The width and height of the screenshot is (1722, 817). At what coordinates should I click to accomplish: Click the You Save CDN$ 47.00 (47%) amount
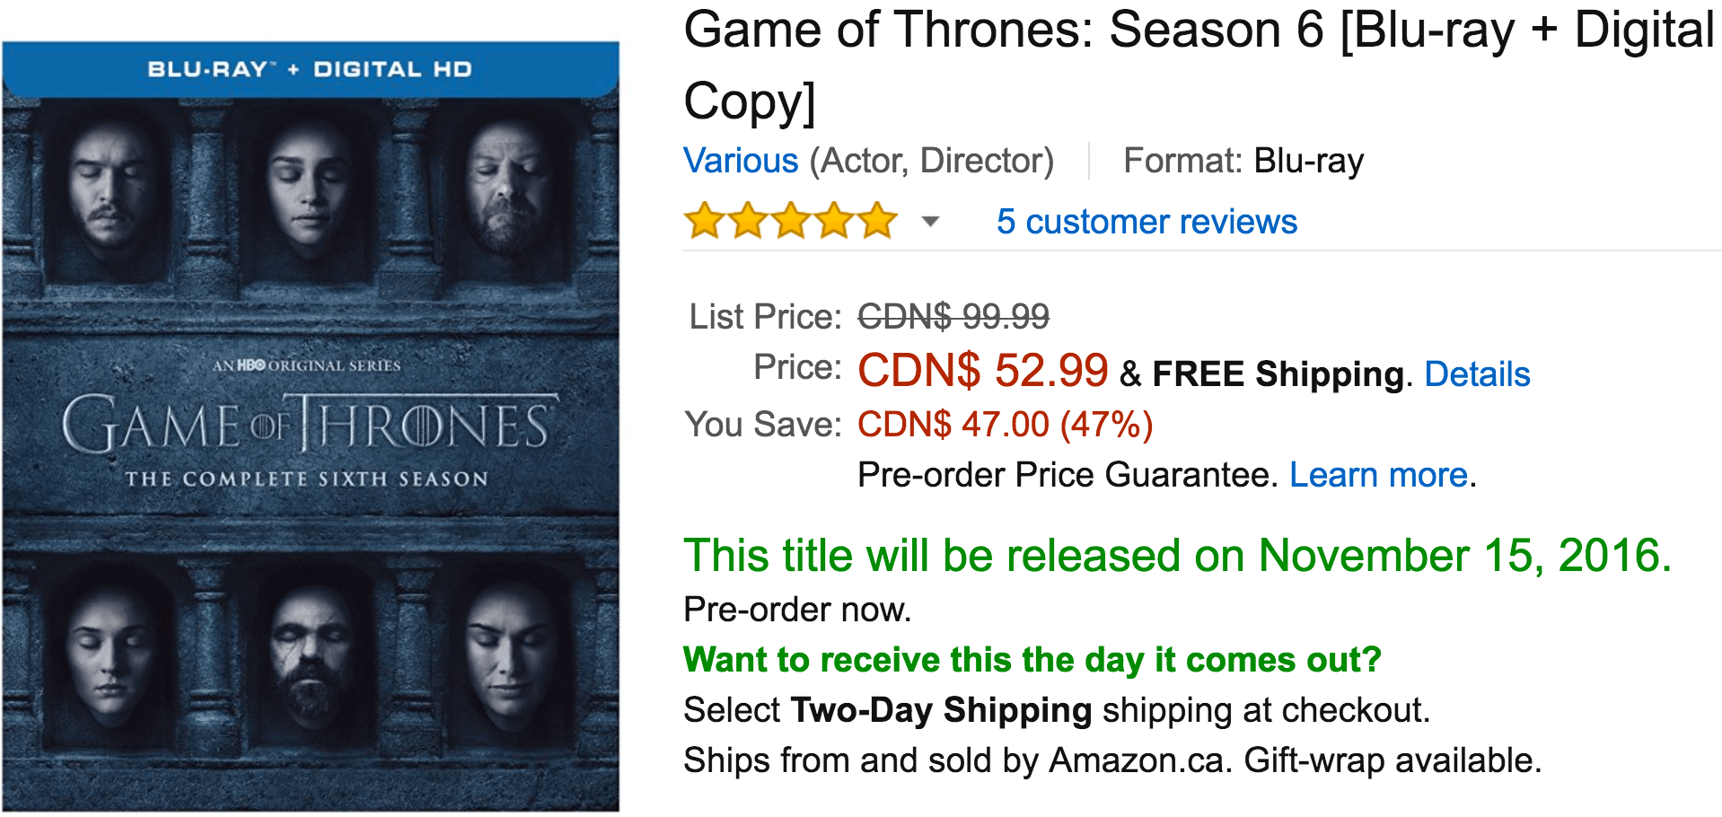click(x=1006, y=425)
